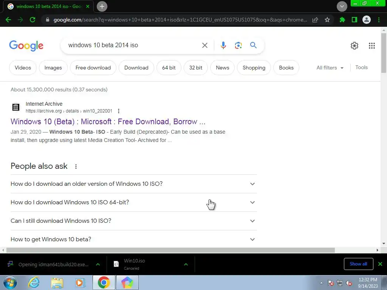Click the vertical scrollbar down arrow
The image size is (387, 290).
(x=384, y=244)
